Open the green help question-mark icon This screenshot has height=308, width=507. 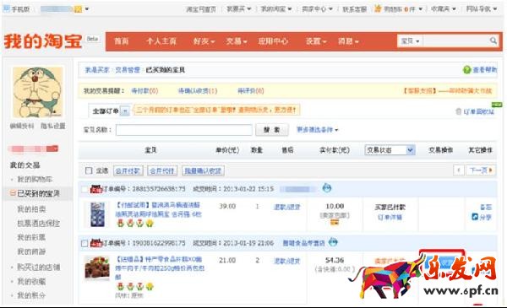(466, 70)
